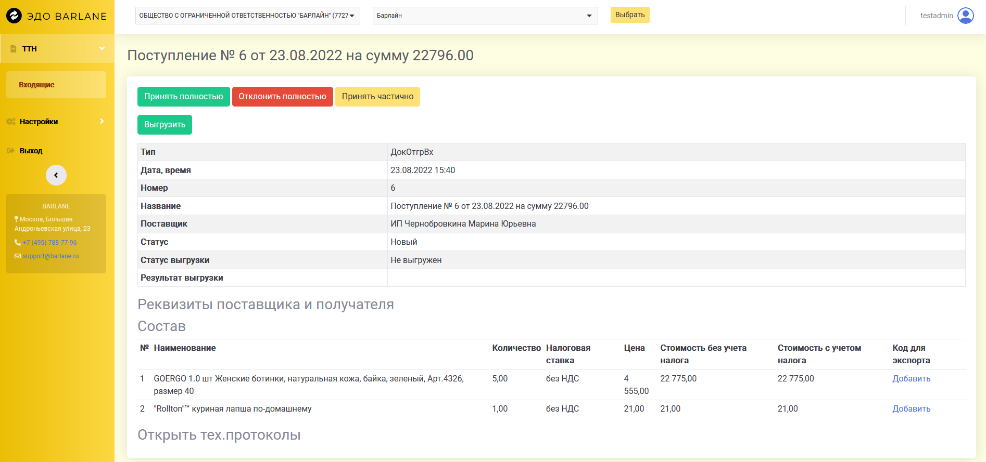The height and width of the screenshot is (462, 986).
Task: Open the Входящие menu item
Action: [56, 85]
